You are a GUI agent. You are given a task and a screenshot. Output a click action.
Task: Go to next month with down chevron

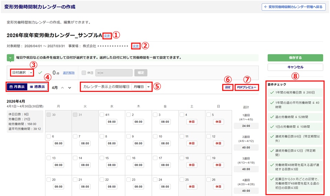tap(70, 88)
